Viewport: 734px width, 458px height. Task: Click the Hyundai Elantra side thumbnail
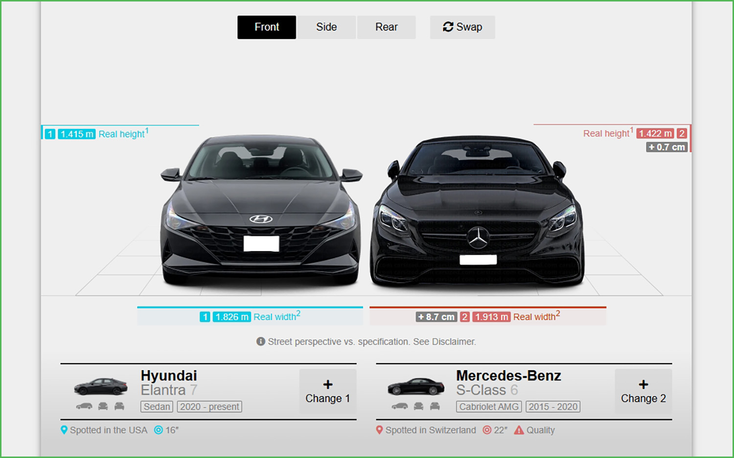coord(101,387)
